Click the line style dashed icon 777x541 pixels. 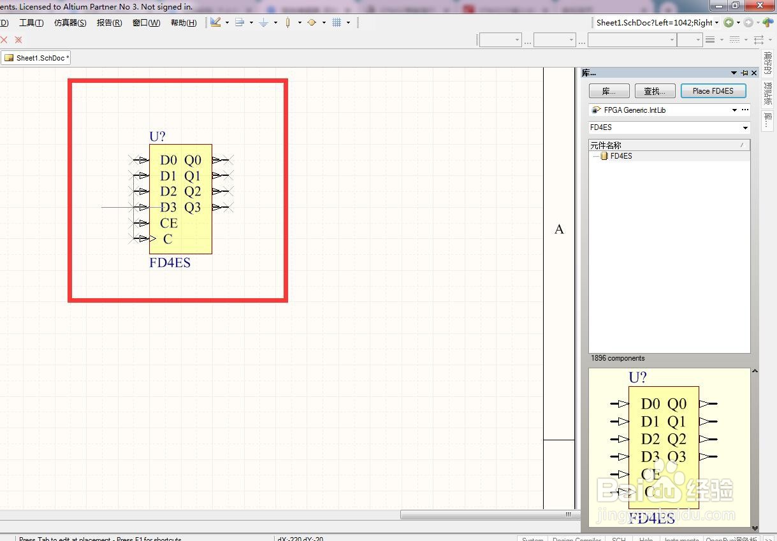pos(734,40)
